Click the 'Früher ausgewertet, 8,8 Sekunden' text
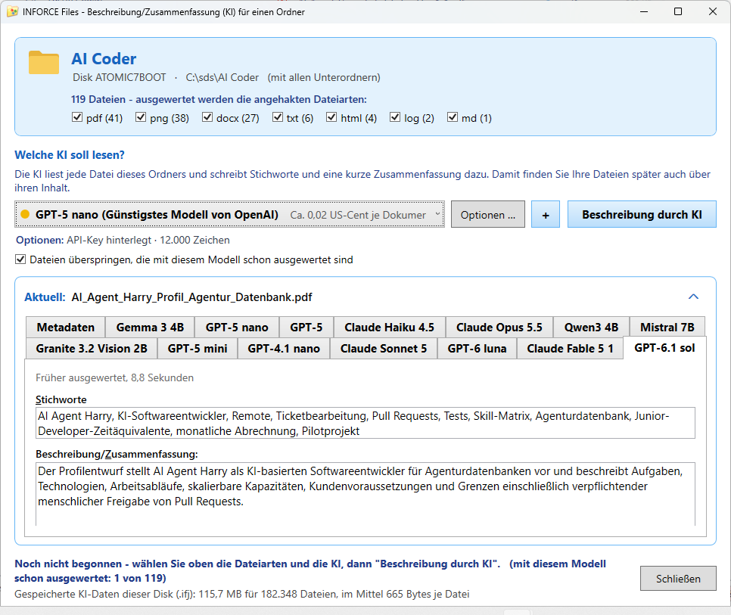The width and height of the screenshot is (731, 615). 115,378
